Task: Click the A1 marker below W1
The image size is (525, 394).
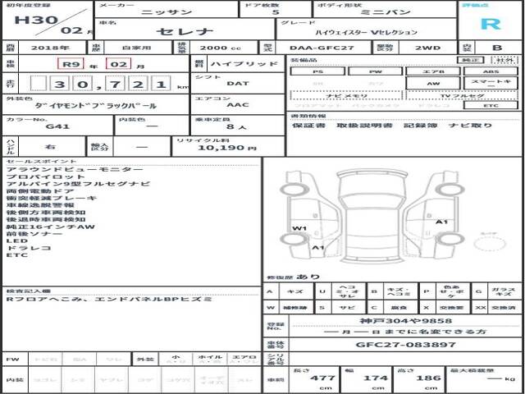Action: tap(317, 247)
